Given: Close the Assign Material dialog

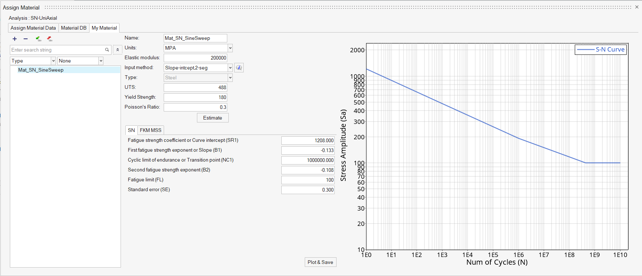Looking at the screenshot, I should 637,7.
